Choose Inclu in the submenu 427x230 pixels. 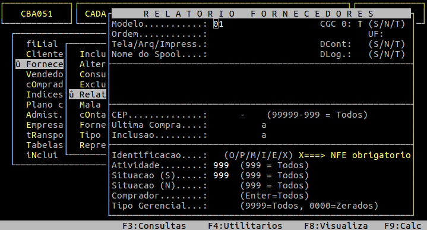click(93, 54)
